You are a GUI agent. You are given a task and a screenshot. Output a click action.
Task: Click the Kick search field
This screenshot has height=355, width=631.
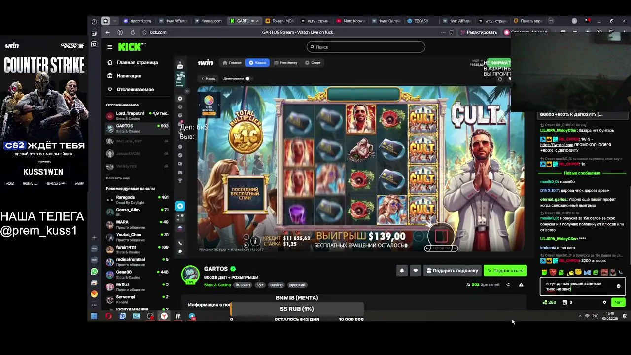(x=366, y=47)
